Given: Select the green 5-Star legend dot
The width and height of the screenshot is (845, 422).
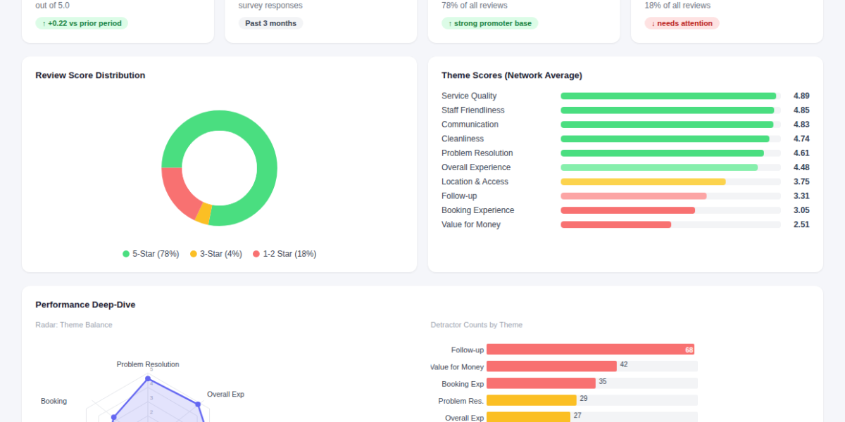Looking at the screenshot, I should 125,254.
